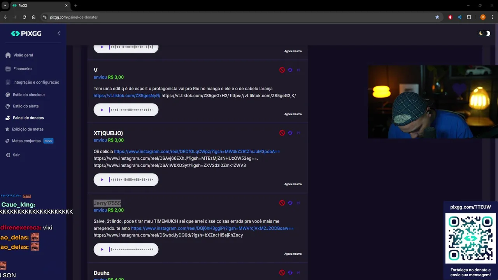Click Sair to log out
This screenshot has width=498, height=280.
pyautogui.click(x=16, y=155)
